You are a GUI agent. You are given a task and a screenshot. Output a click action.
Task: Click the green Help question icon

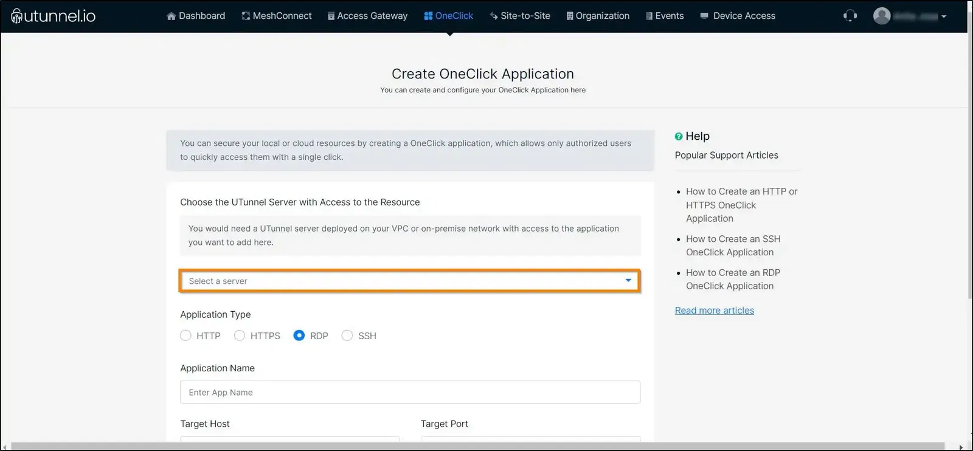click(x=679, y=137)
